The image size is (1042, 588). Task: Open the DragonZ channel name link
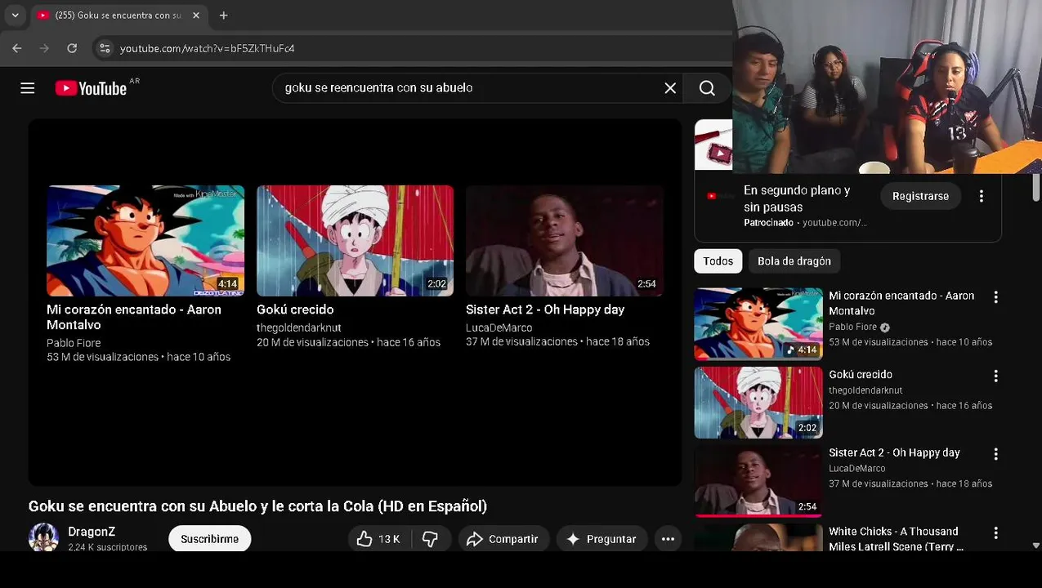[92, 532]
